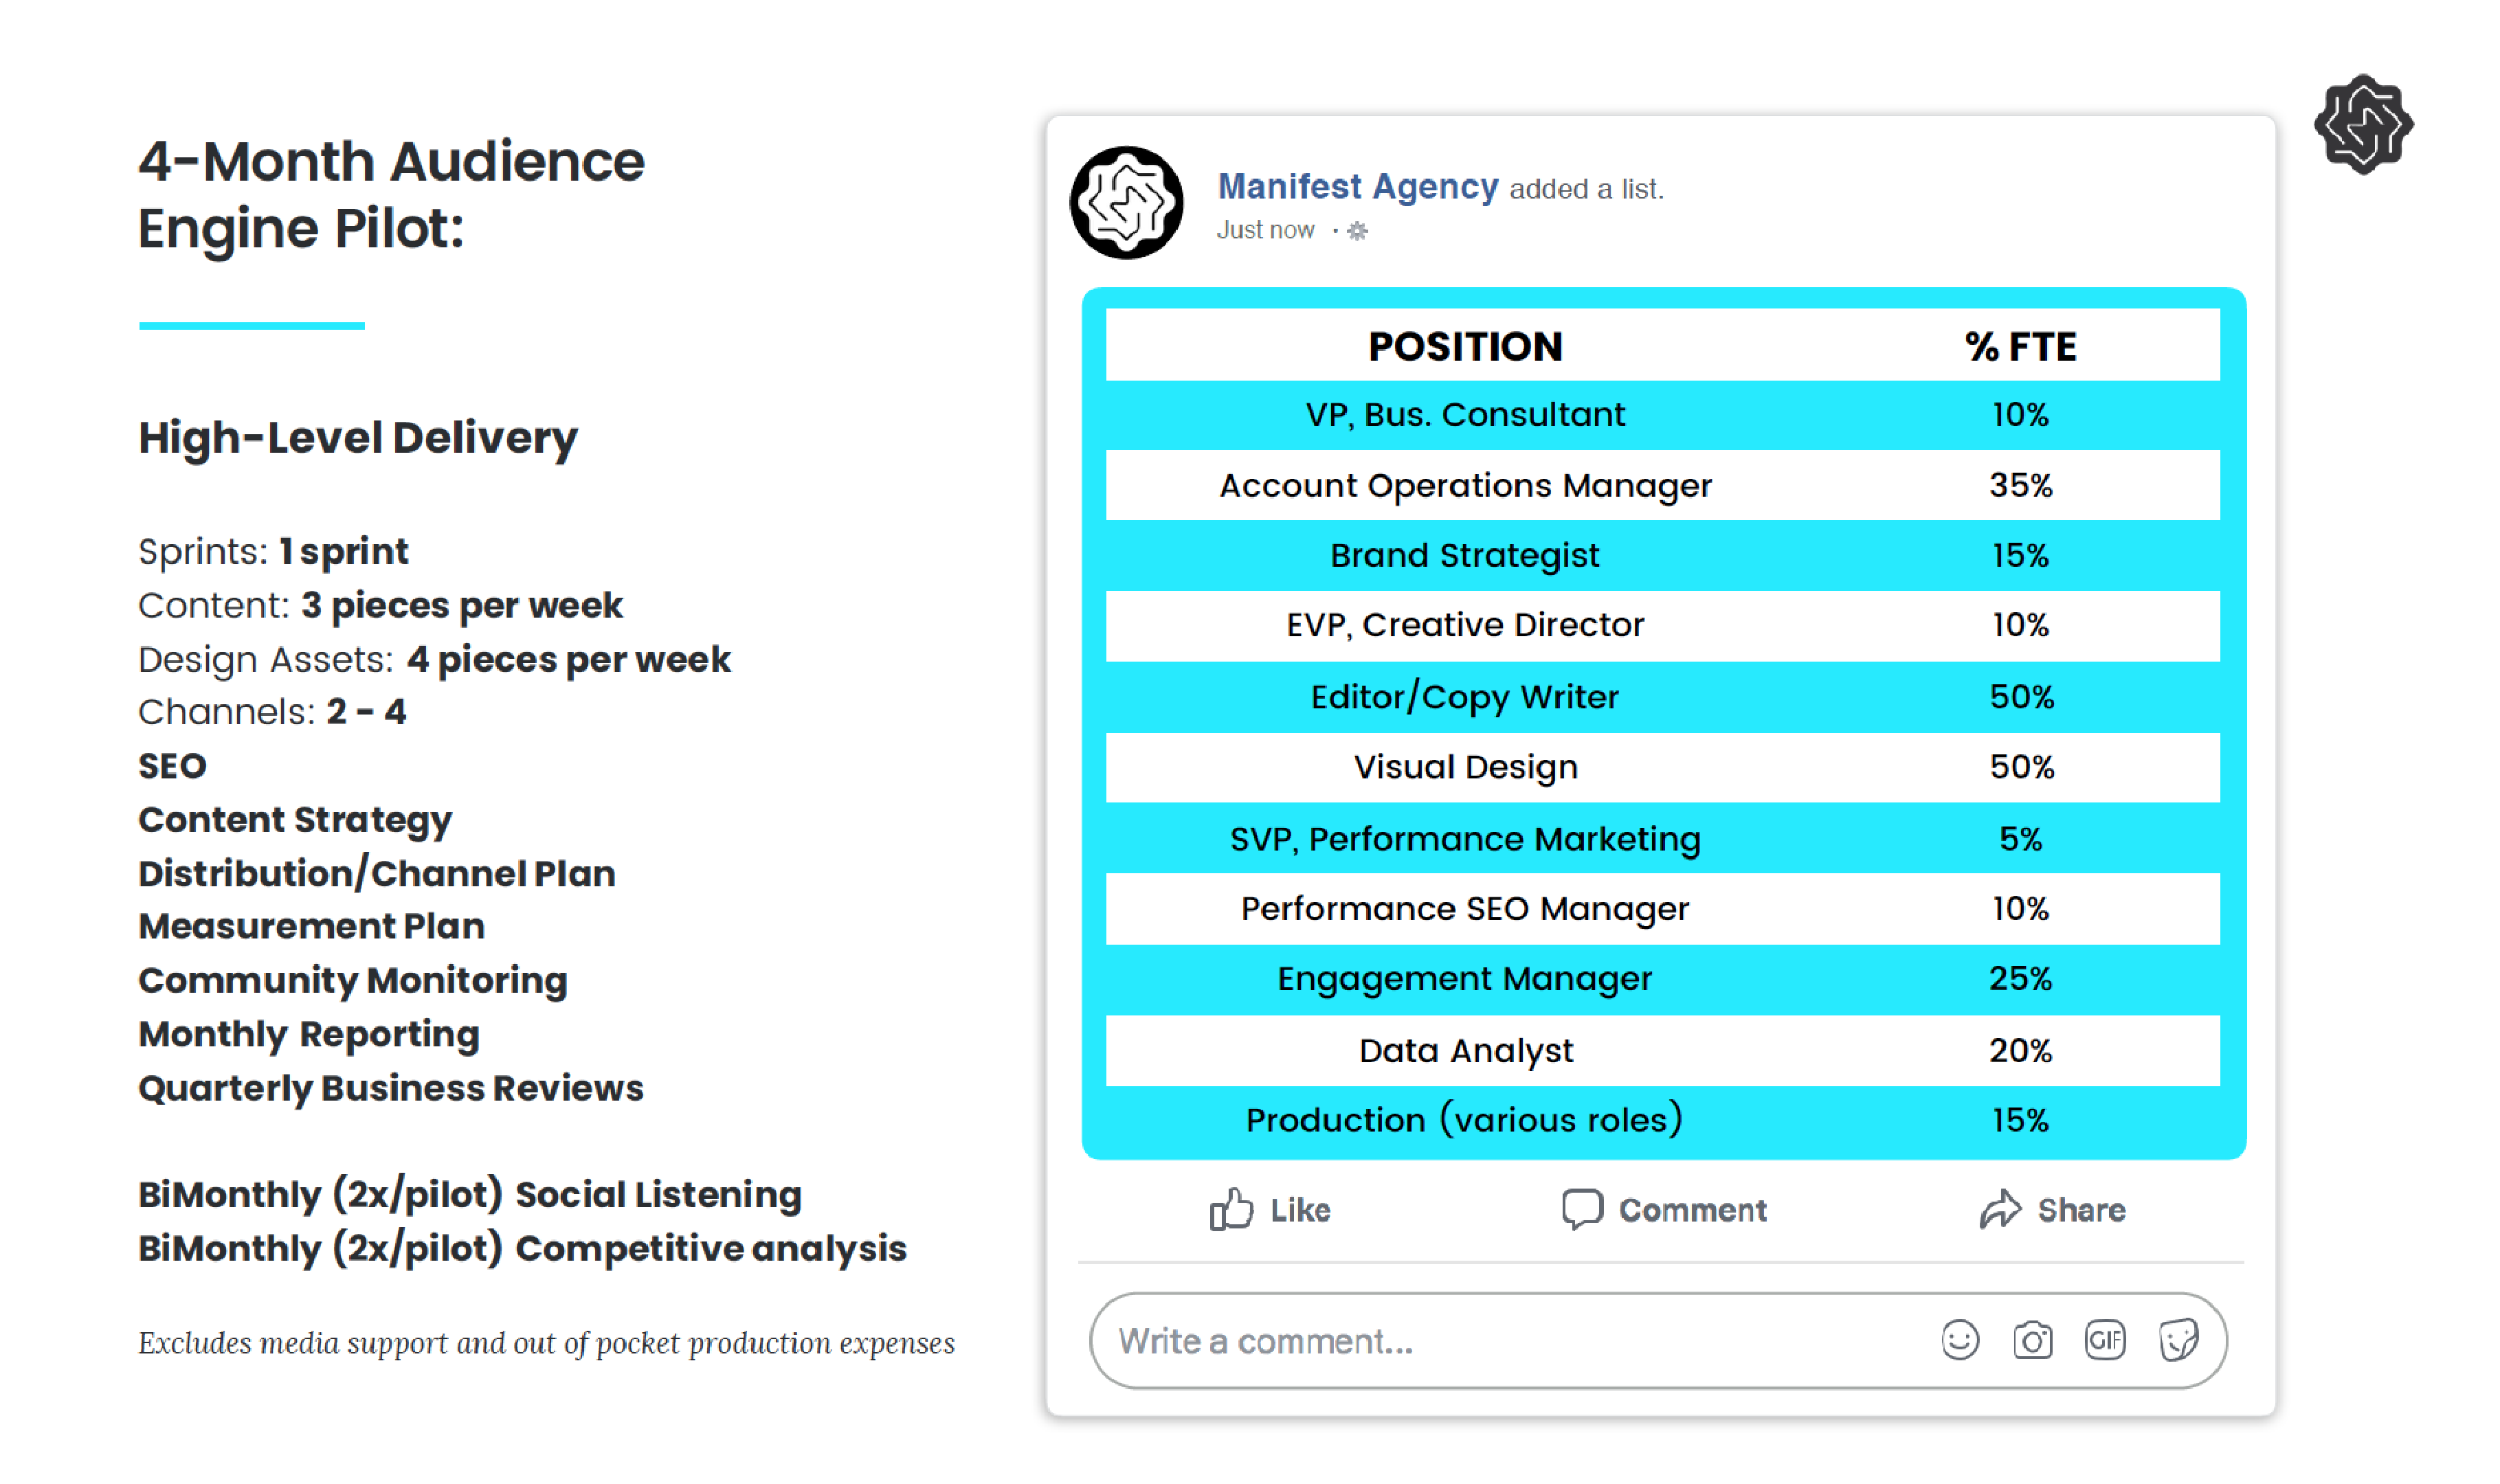Attach a photo using the camera icon
This screenshot has width=2500, height=1484.
(x=2033, y=1340)
